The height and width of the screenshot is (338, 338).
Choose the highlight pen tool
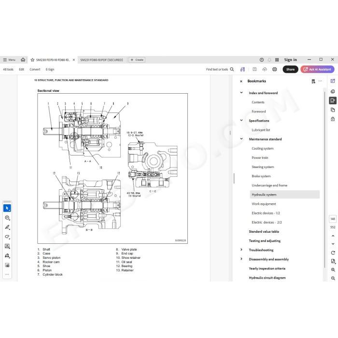tap(7, 227)
